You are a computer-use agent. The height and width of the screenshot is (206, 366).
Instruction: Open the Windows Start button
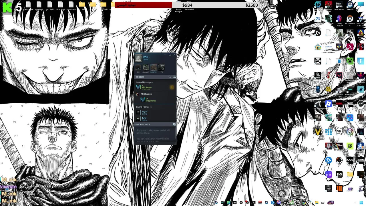pos(361,203)
